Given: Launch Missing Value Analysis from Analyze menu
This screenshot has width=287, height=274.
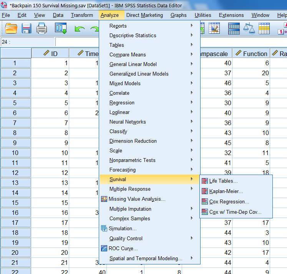Looking at the screenshot, I should click(137, 199).
